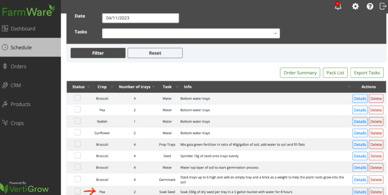The image size is (388, 195).
Task: Open the notifications bell icon
Action: point(339,6)
